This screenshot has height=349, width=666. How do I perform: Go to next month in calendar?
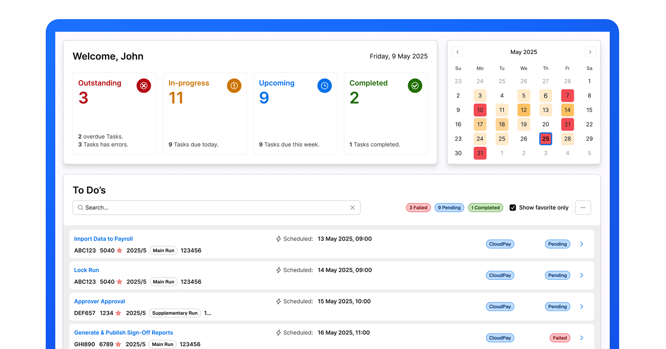click(590, 52)
